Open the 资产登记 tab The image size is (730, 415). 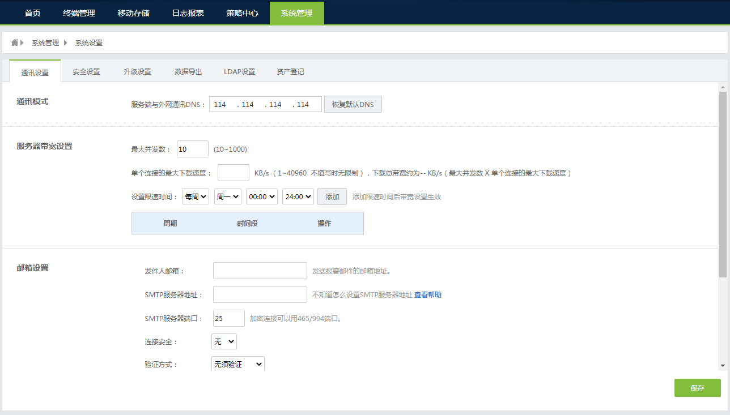tap(290, 72)
